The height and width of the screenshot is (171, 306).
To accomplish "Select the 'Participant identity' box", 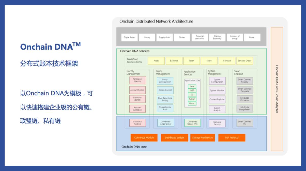I will [137, 80].
